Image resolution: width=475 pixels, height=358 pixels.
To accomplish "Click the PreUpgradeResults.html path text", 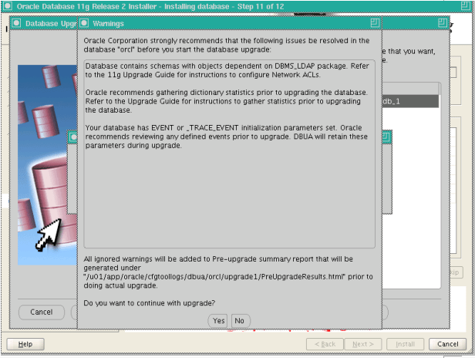I will pyautogui.click(x=214, y=276).
